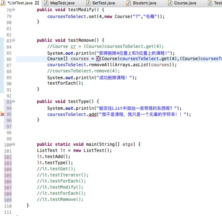Click the commented remove(4) line 88
222x216 pixels.
pyautogui.click(x=83, y=71)
